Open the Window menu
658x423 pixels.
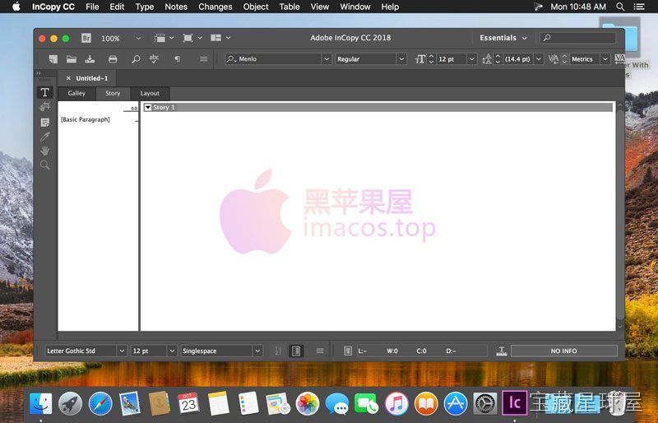(355, 7)
